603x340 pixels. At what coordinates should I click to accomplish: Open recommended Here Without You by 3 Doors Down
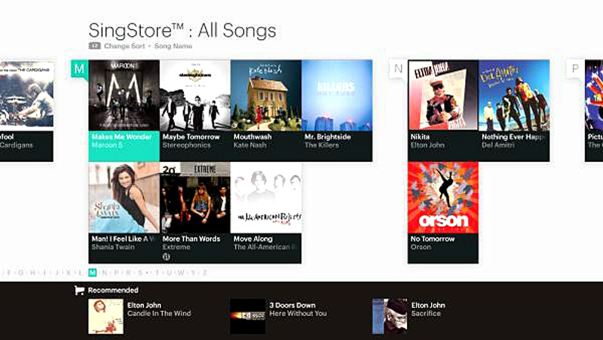279,317
